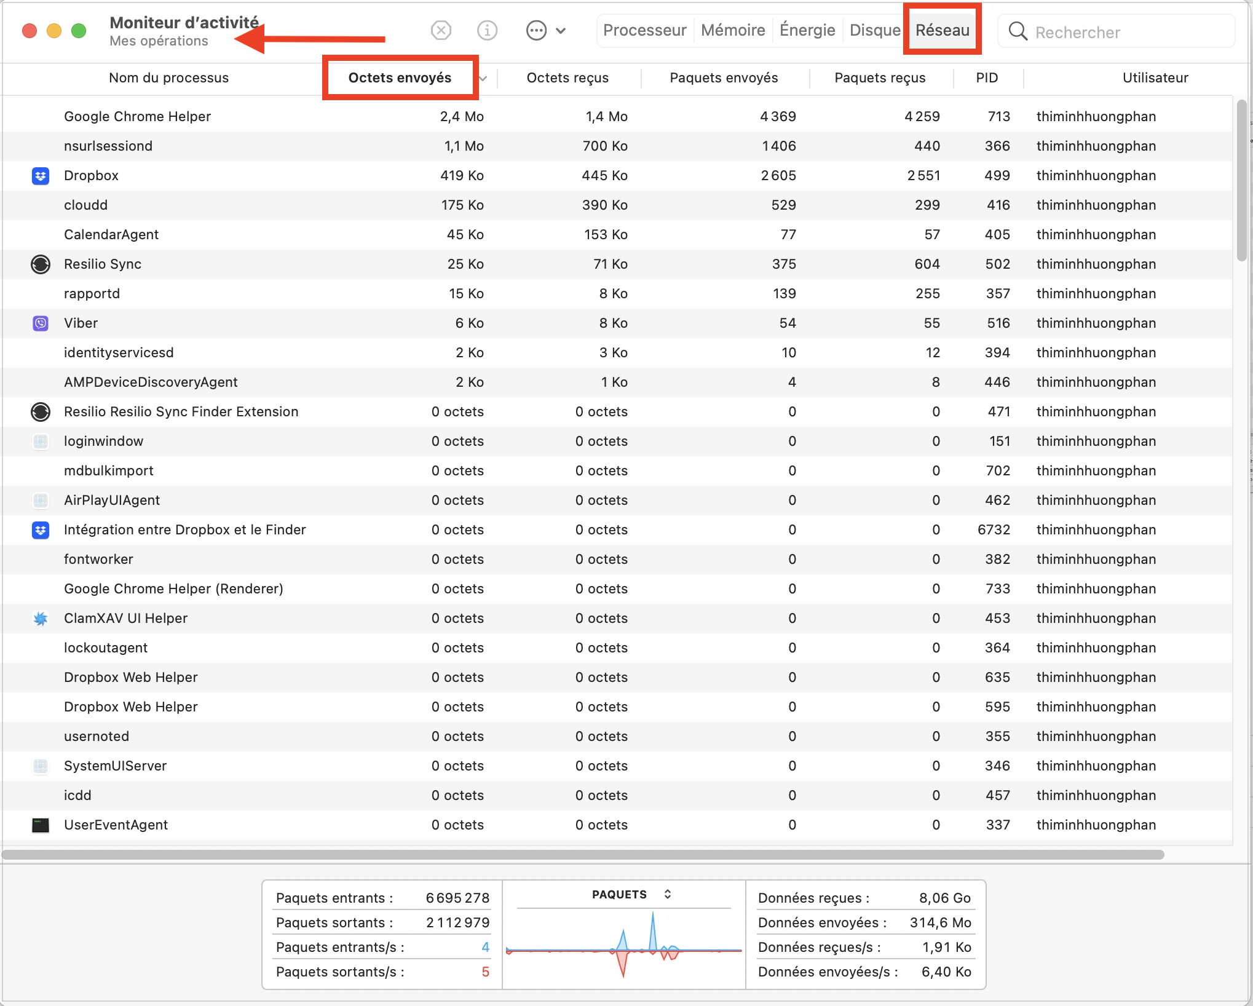Click the Paquets sortants value 2 112 979
The height and width of the screenshot is (1006, 1253).
click(457, 923)
